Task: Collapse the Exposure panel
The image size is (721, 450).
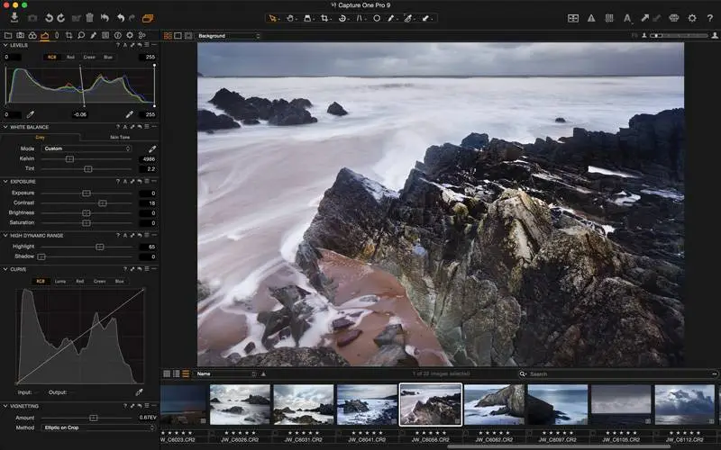Action: (5, 182)
